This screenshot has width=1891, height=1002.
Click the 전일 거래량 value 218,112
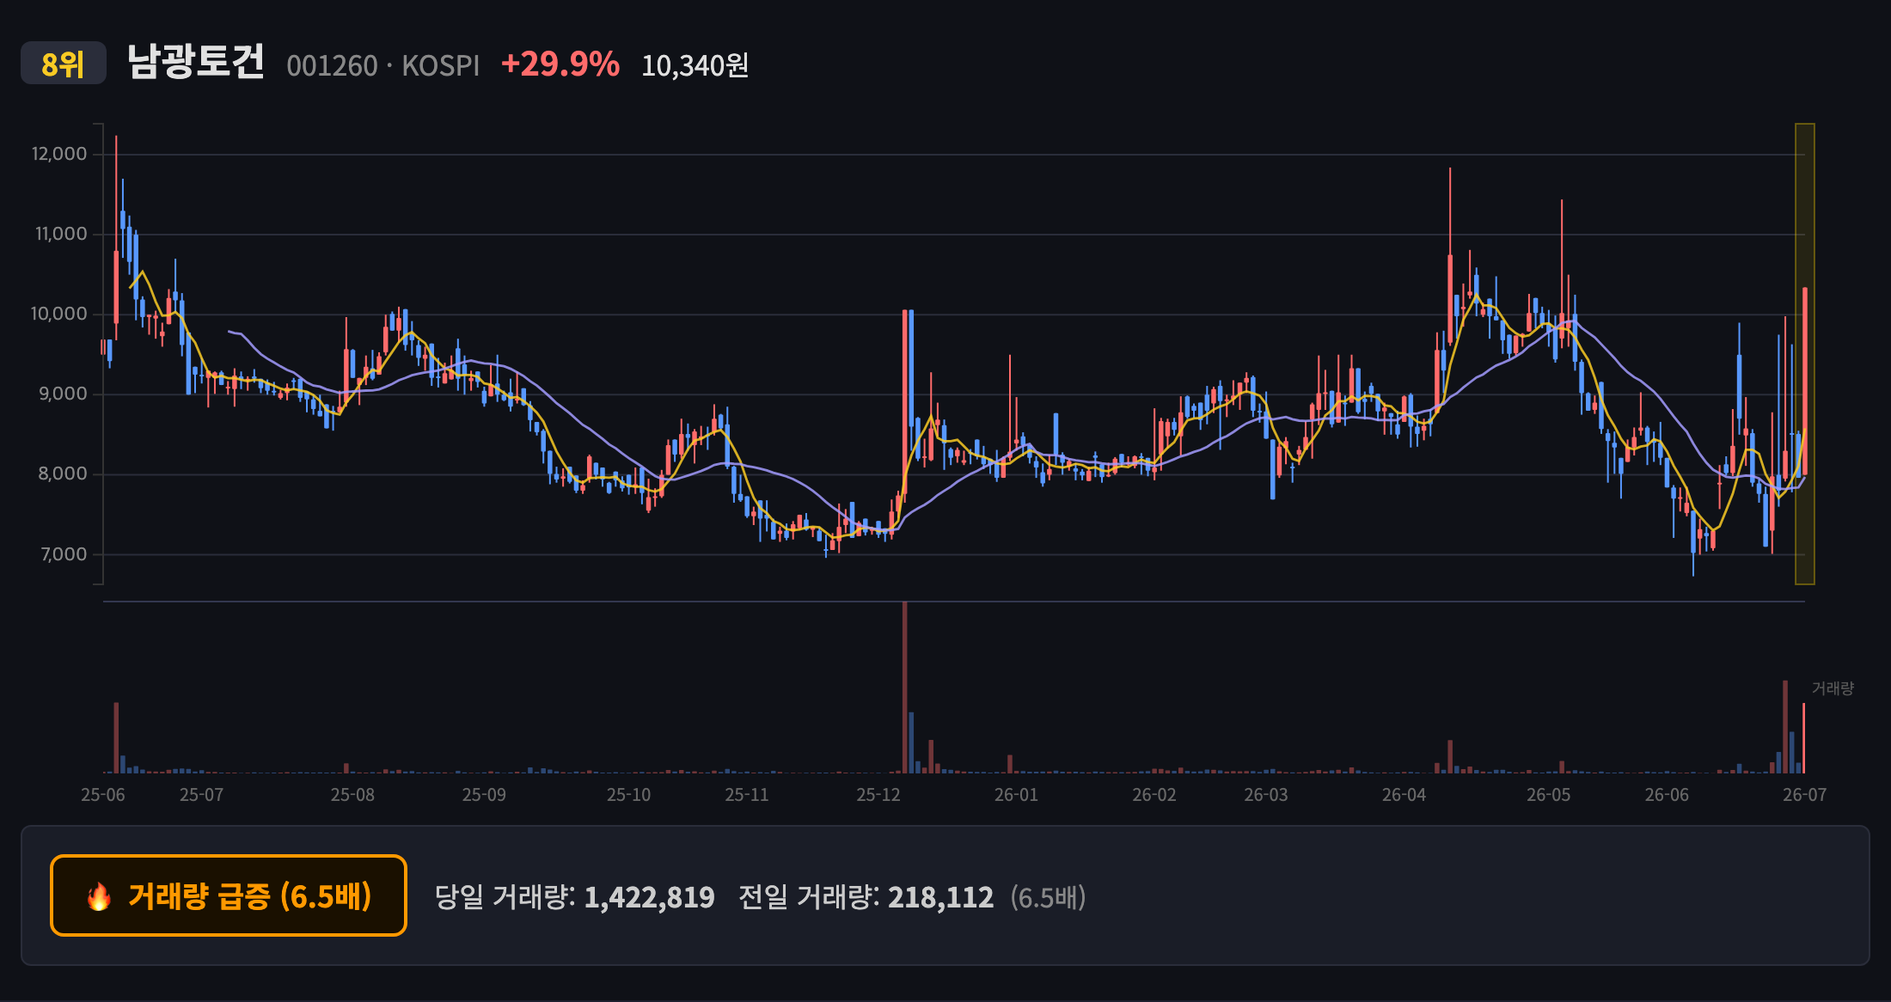(x=940, y=897)
